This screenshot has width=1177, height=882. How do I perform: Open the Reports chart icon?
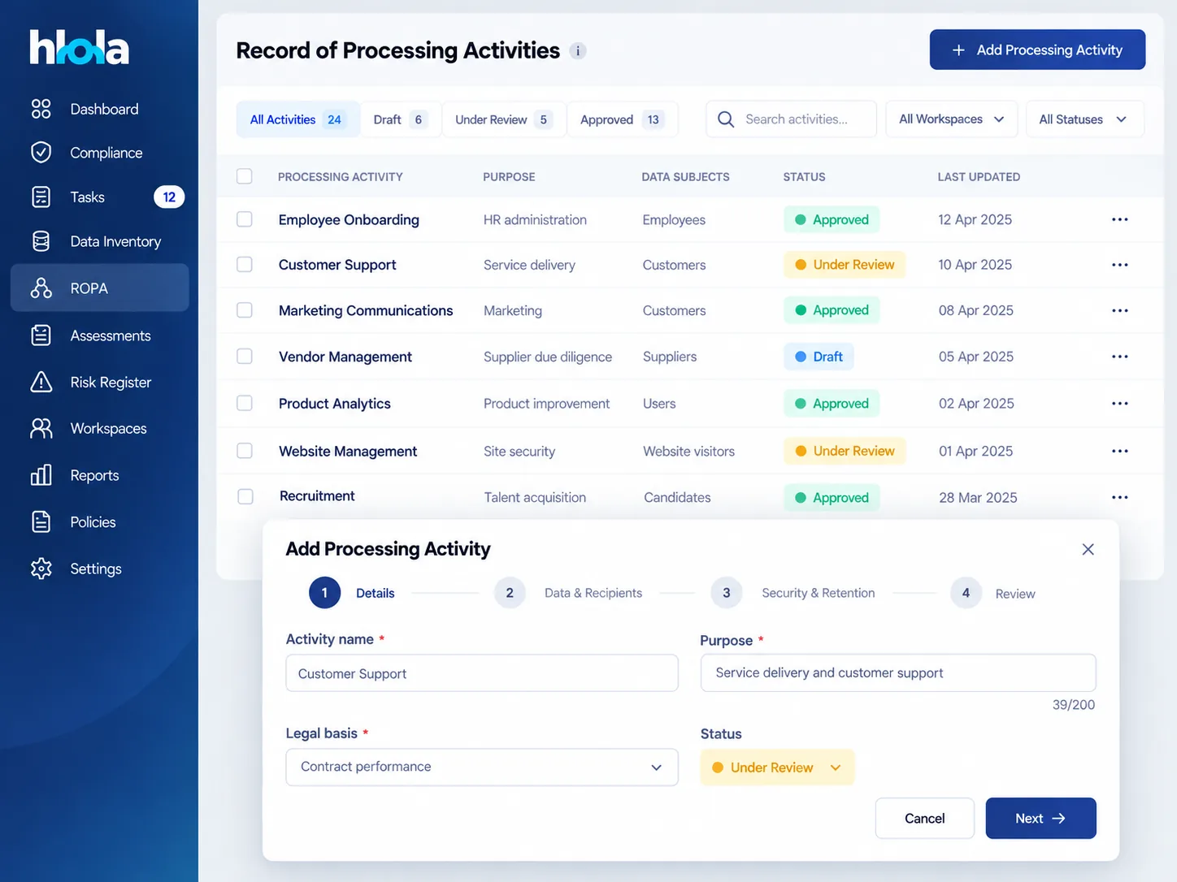(x=41, y=475)
